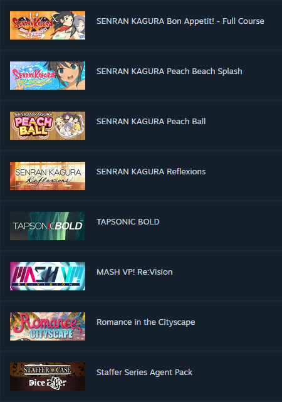Viewport: 282px width, 402px height.
Task: Click the TAPSONIC BOLD title text
Action: [128, 222]
